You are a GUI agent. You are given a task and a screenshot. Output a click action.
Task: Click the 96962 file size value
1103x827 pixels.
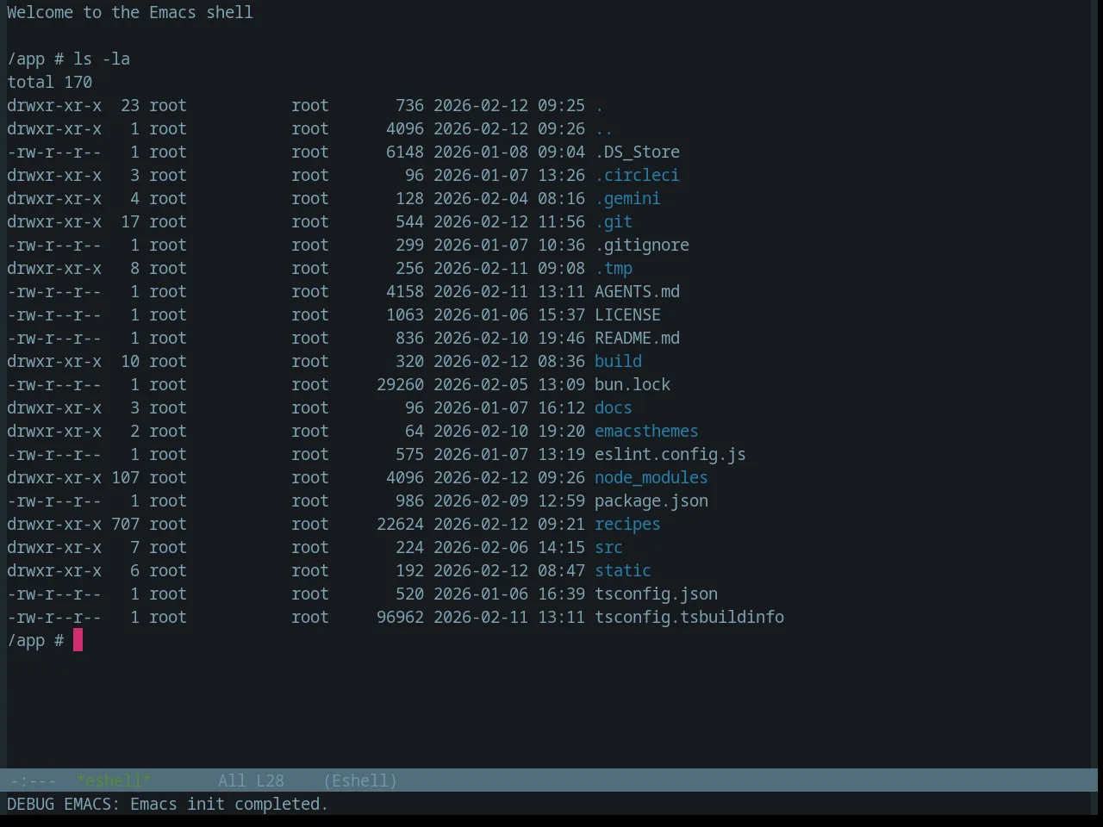[400, 617]
